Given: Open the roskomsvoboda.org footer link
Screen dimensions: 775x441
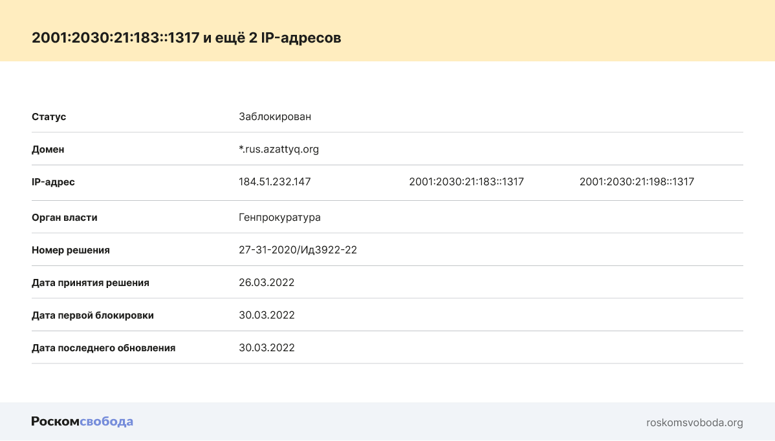Looking at the screenshot, I should tap(694, 423).
